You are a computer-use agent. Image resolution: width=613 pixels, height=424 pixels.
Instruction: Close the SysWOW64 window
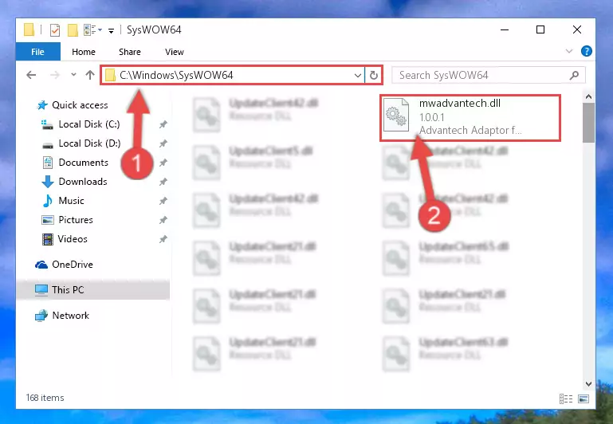pos(576,29)
